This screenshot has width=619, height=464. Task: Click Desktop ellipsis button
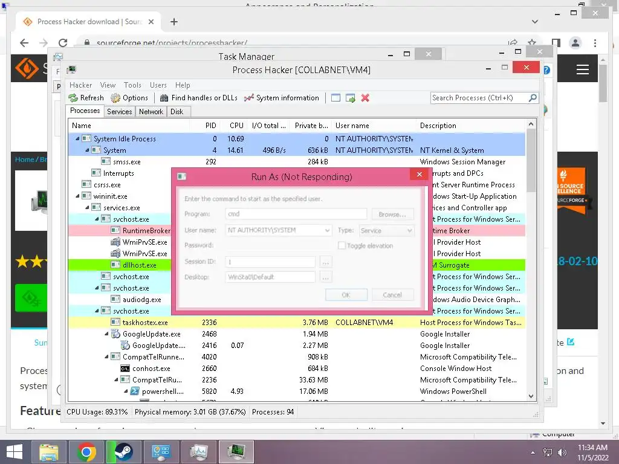pyautogui.click(x=326, y=277)
